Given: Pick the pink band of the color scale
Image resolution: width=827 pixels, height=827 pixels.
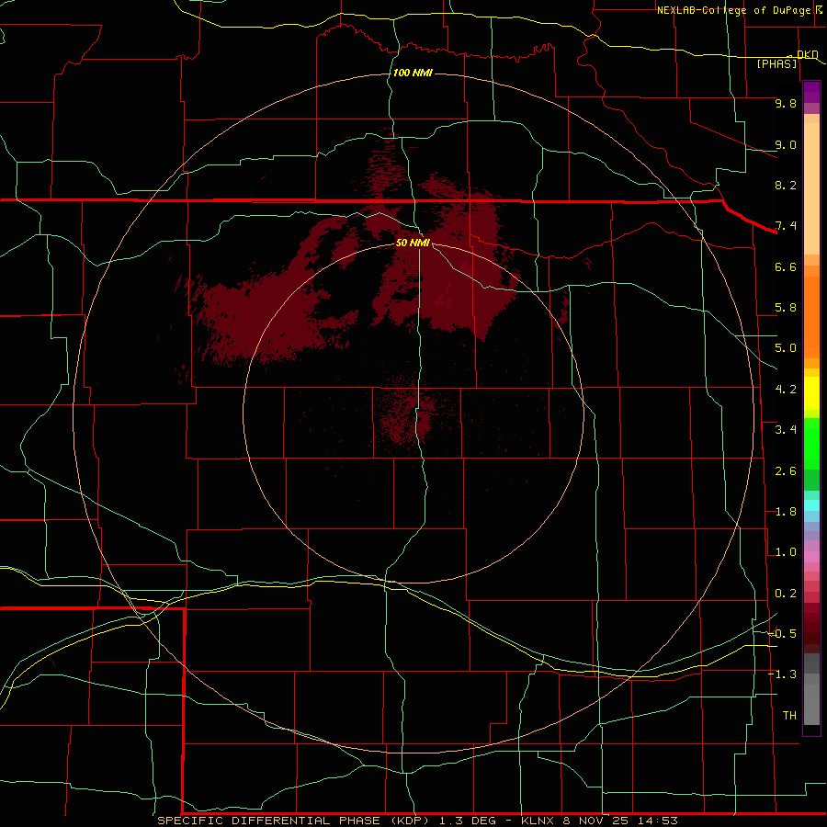Looking at the screenshot, I should (811, 557).
